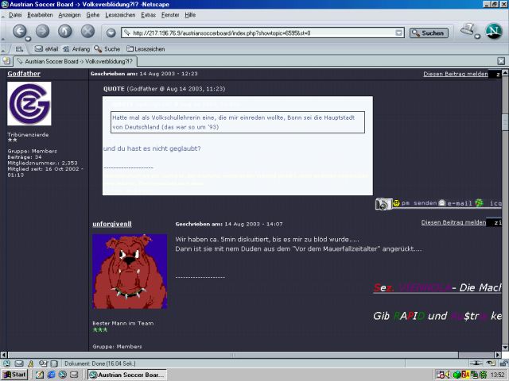Open the unforgivenII user profile link

pyautogui.click(x=112, y=224)
